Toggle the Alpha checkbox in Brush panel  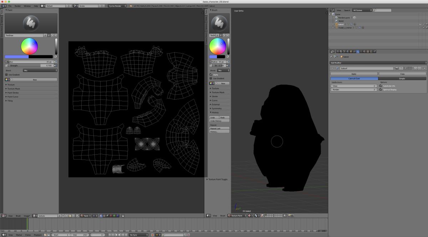(x=211, y=75)
